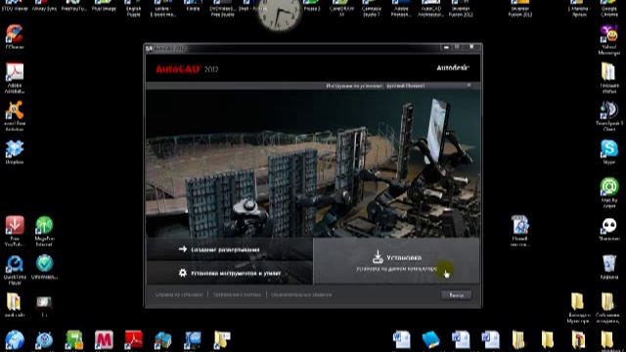
Task: Click the Выход button in installer
Action: tap(457, 295)
